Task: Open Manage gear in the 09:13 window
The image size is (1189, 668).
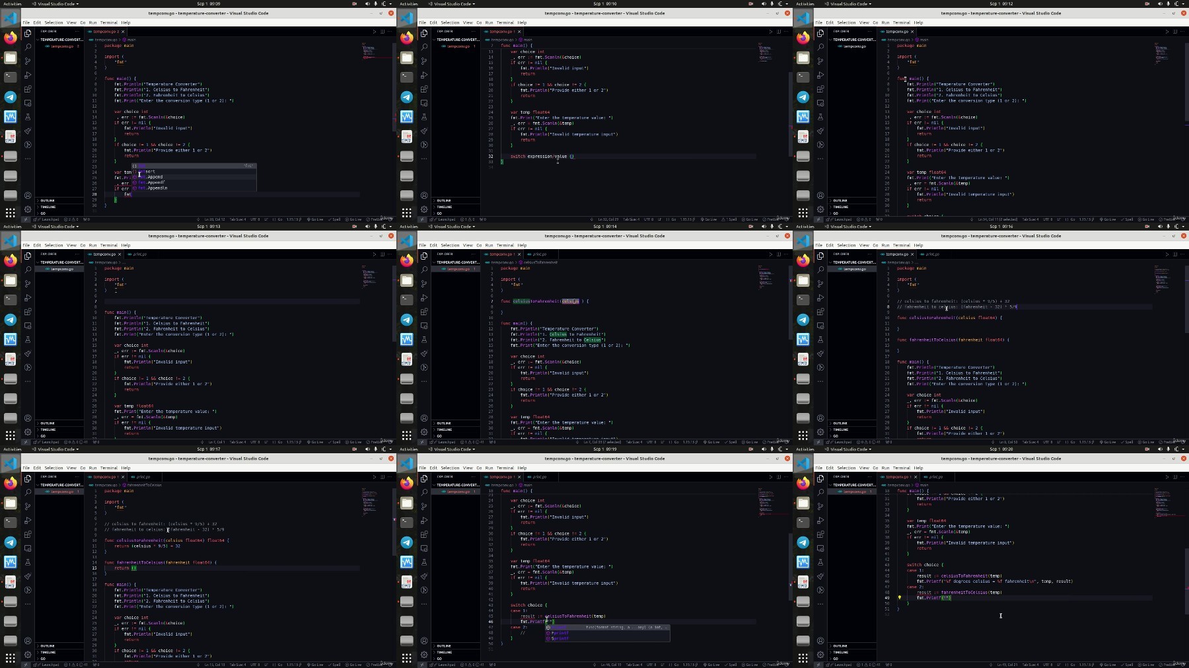Action: [28, 432]
